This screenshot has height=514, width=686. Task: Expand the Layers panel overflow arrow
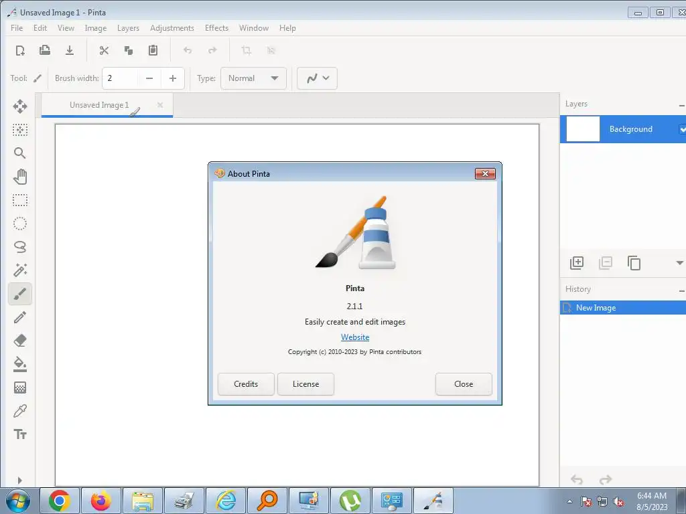coord(680,262)
